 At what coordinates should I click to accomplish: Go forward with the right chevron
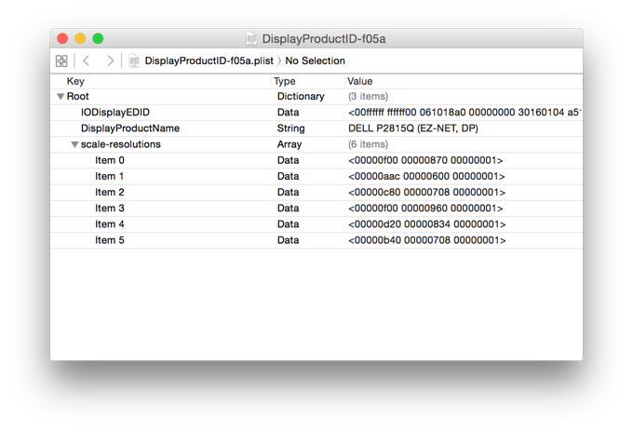pos(110,61)
